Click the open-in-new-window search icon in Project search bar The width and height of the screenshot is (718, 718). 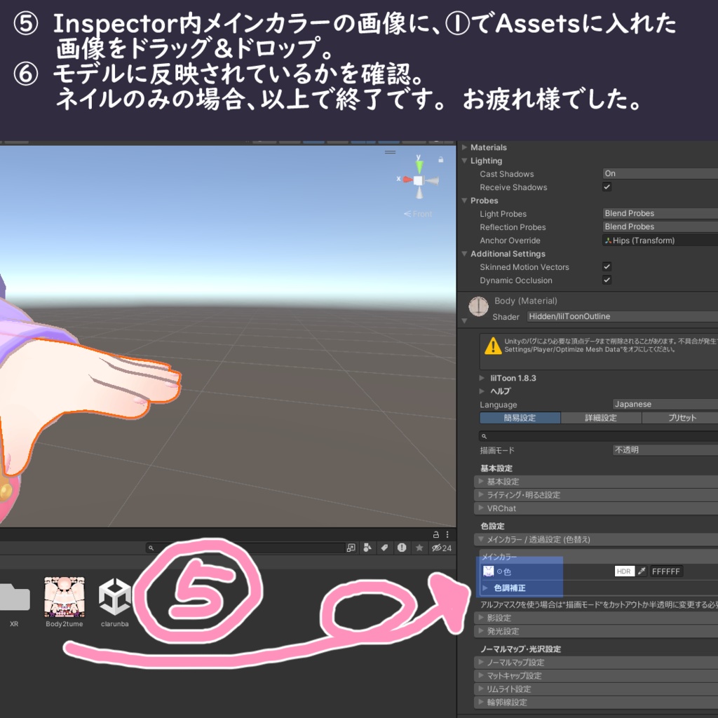[x=351, y=548]
